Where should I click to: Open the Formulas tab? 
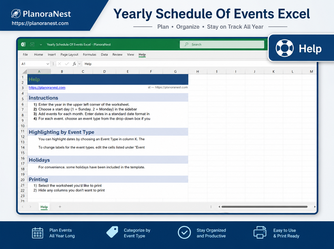click(x=90, y=55)
